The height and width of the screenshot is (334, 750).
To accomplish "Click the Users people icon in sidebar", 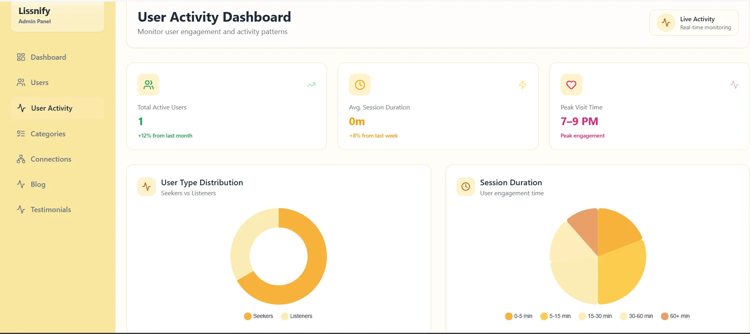I will pos(21,82).
